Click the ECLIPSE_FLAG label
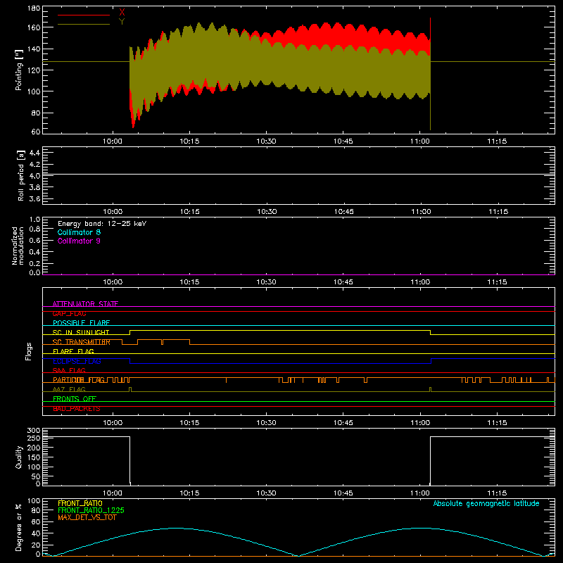Image resolution: width=563 pixels, height=563 pixels. (77, 361)
